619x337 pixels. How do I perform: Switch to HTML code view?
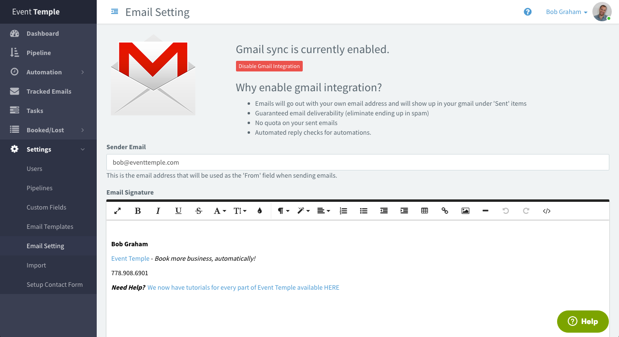pos(546,211)
